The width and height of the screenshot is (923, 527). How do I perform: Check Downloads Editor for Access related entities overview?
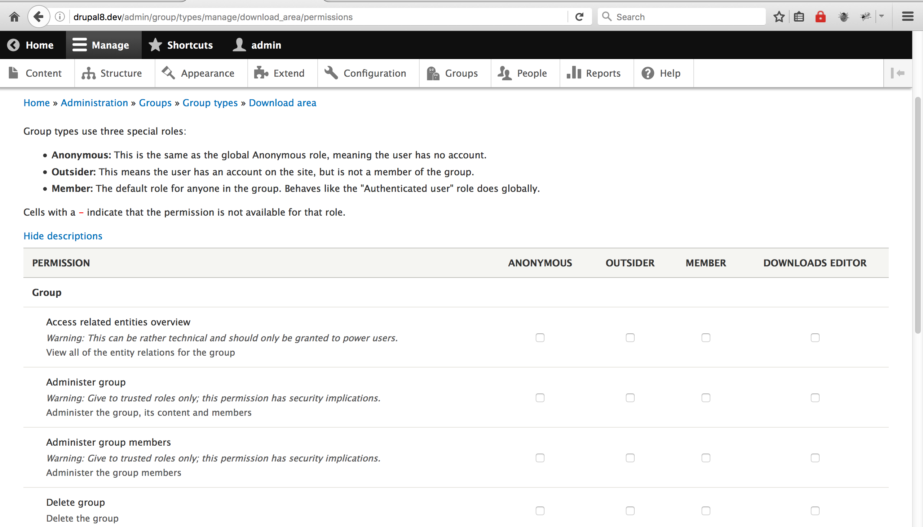coord(815,338)
